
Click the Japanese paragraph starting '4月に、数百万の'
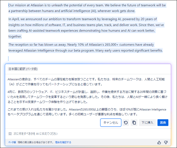tap(87, 97)
